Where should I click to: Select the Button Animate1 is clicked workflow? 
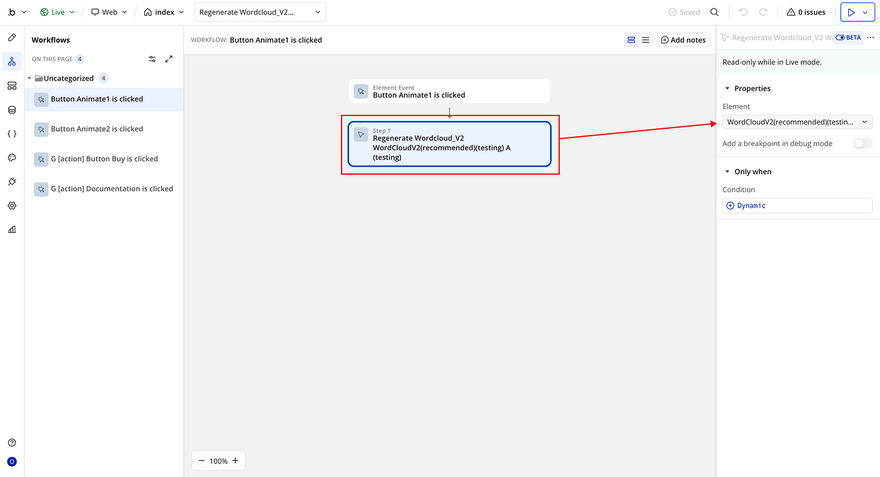104,100
